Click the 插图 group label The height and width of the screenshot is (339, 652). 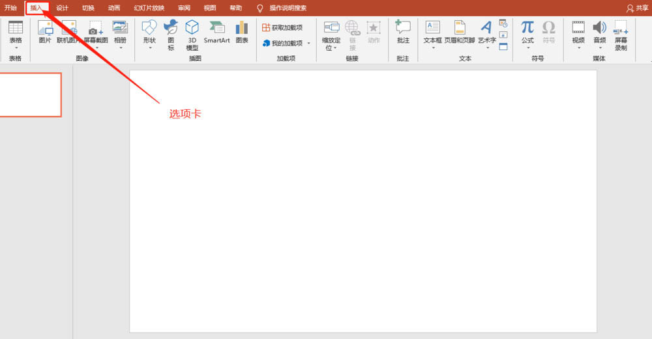coord(195,59)
